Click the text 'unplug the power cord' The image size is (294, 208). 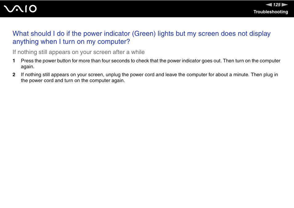(x=130, y=75)
